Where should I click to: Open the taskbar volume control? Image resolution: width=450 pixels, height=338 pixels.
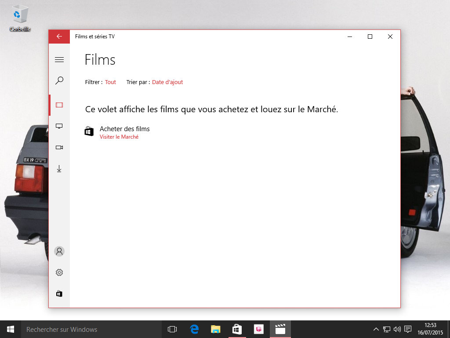point(397,329)
